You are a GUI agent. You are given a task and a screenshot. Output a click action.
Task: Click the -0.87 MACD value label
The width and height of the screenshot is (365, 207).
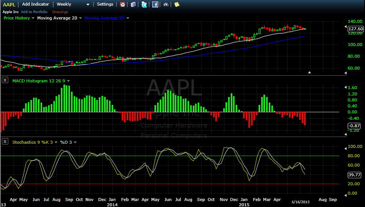pos(354,126)
